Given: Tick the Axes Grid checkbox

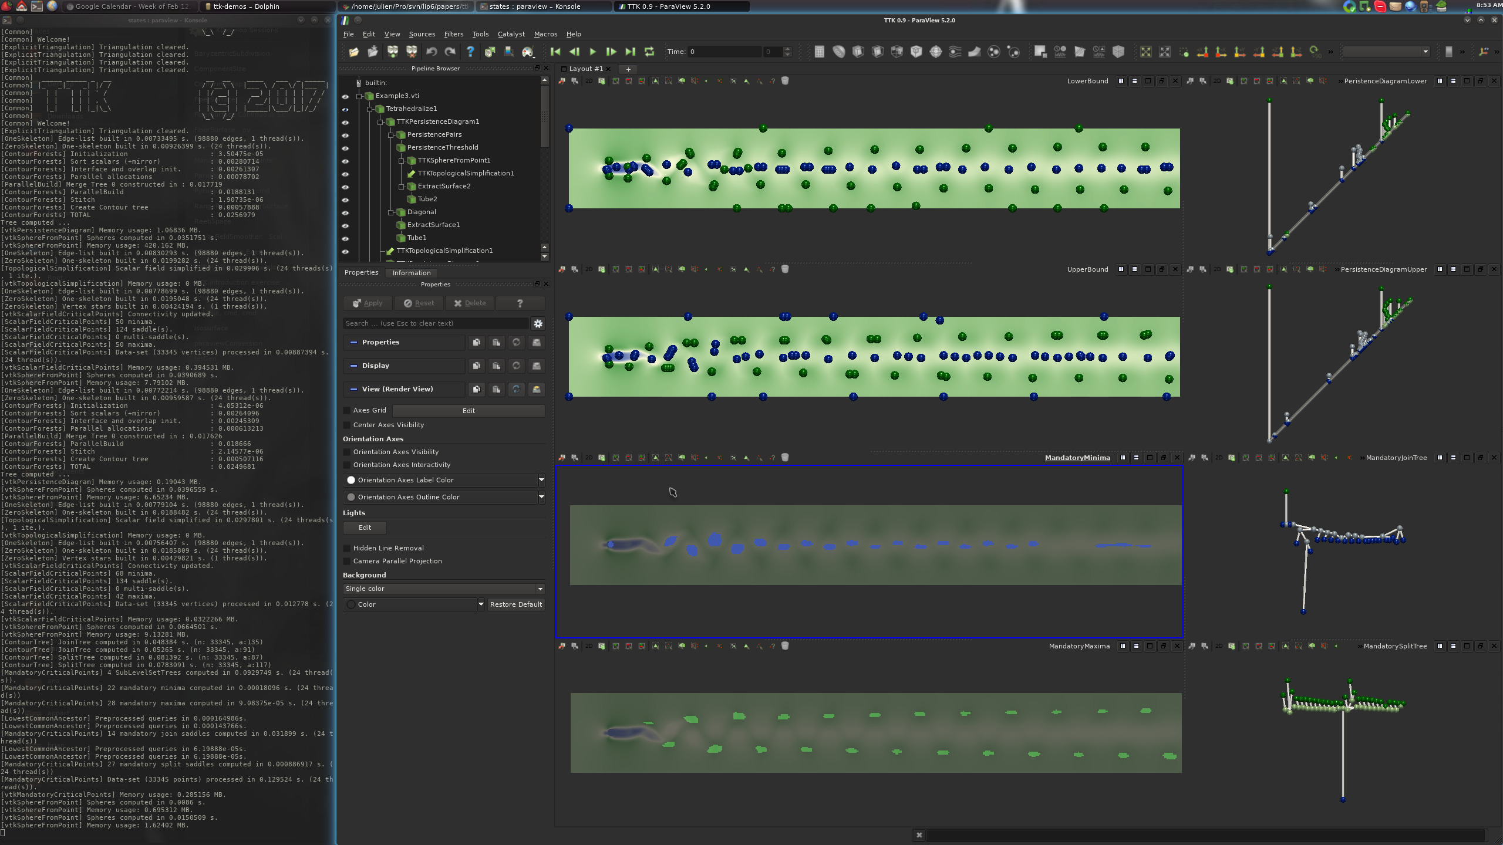Looking at the screenshot, I should point(347,411).
